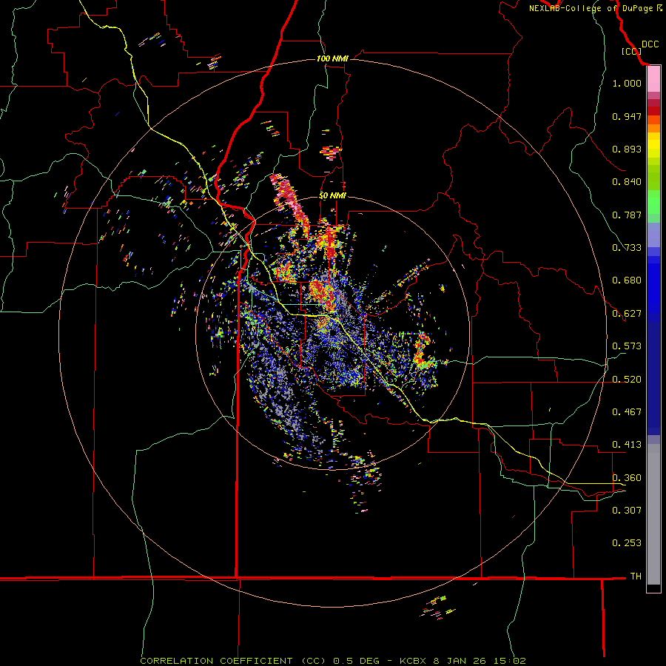Screen dimensions: 666x666
Task: Click the TH threshold legend label
Action: point(636,576)
